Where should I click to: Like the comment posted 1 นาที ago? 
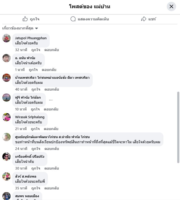point(33,70)
